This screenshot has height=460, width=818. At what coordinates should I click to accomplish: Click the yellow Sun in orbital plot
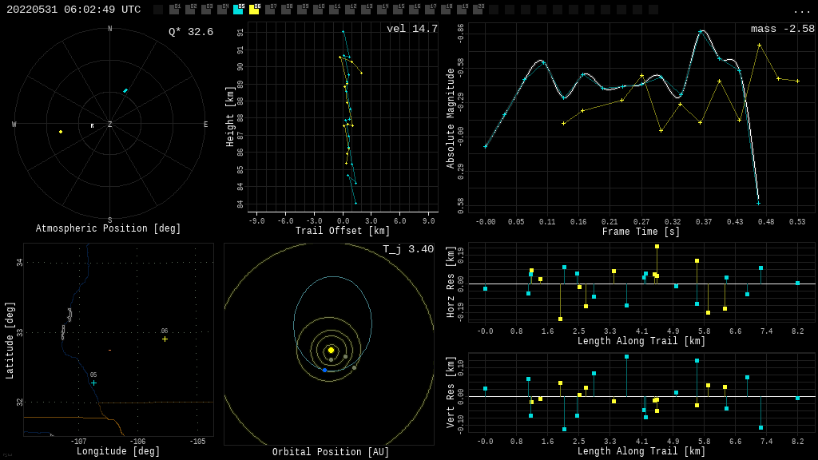[331, 350]
